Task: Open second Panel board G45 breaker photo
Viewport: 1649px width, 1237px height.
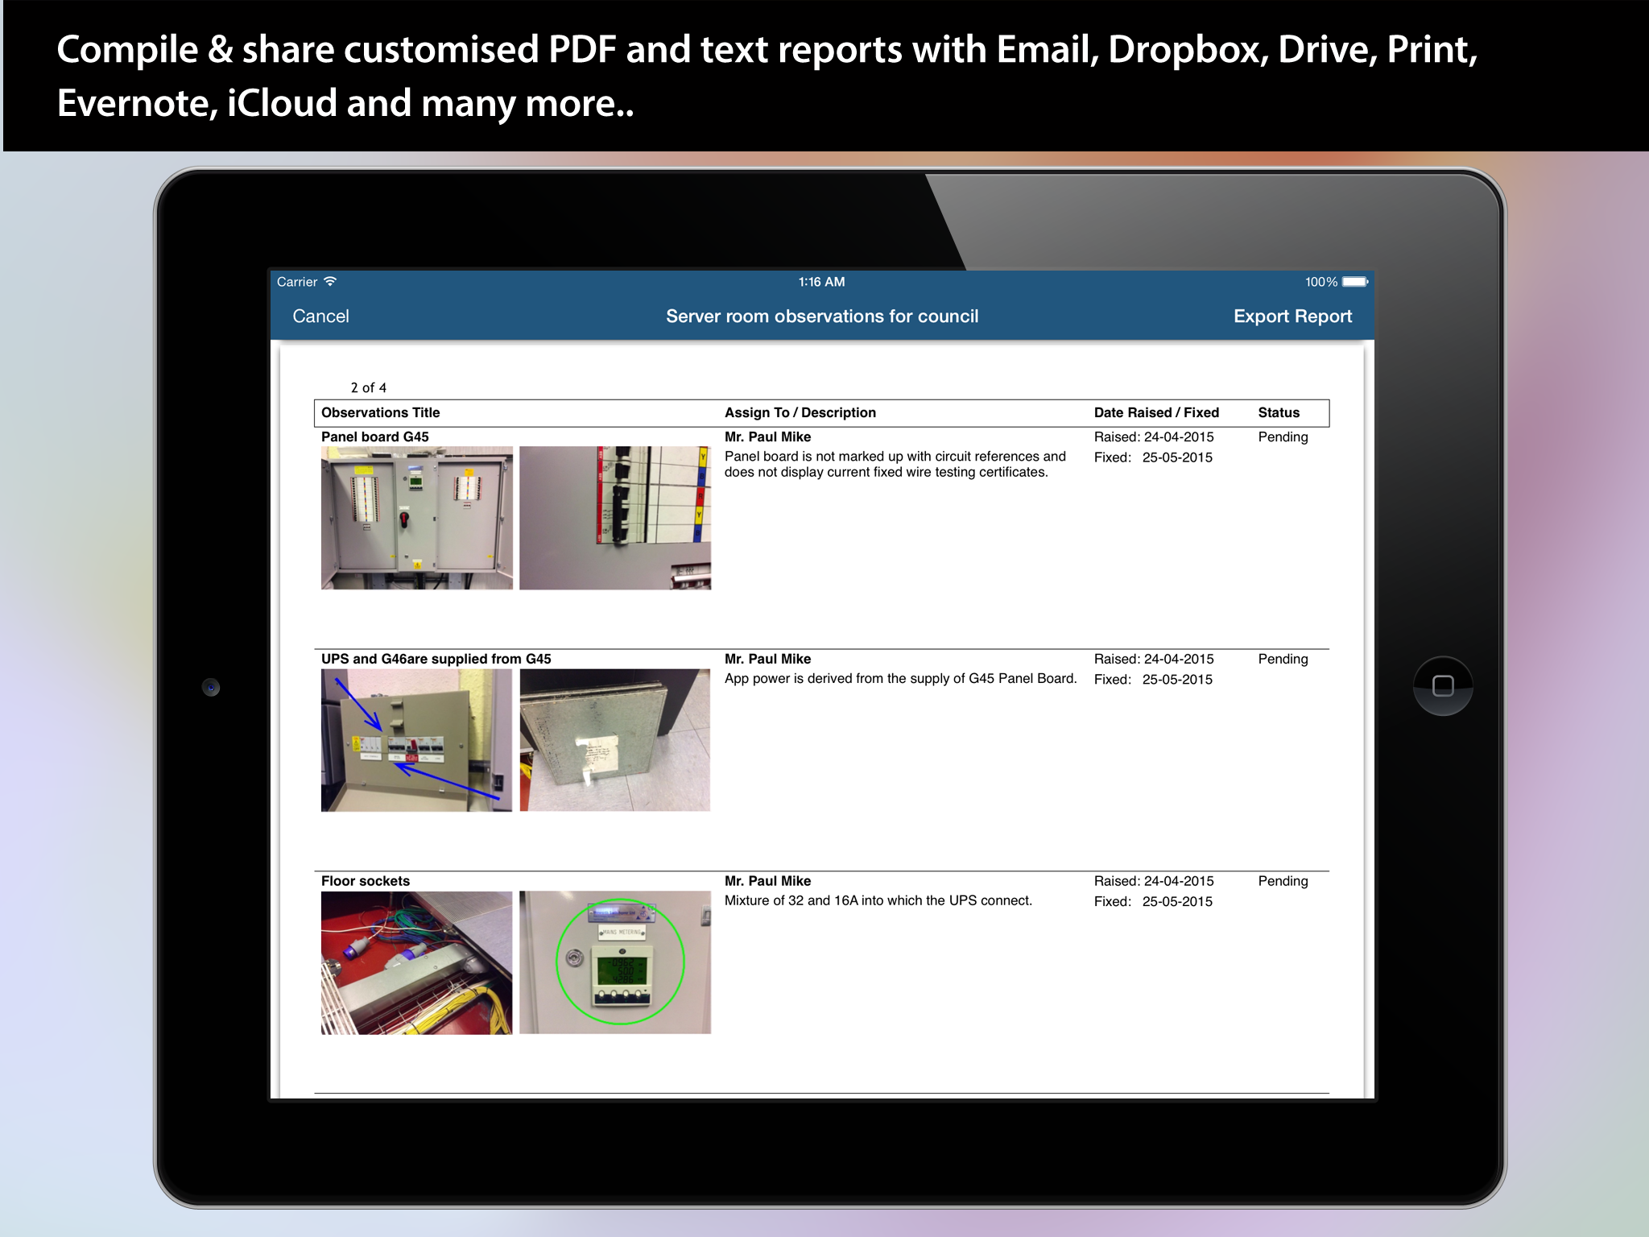Action: coord(614,518)
